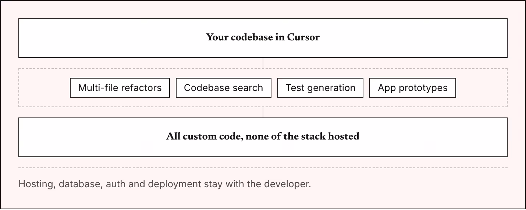Select the Codebase search box
The height and width of the screenshot is (210, 526).
[224, 88]
